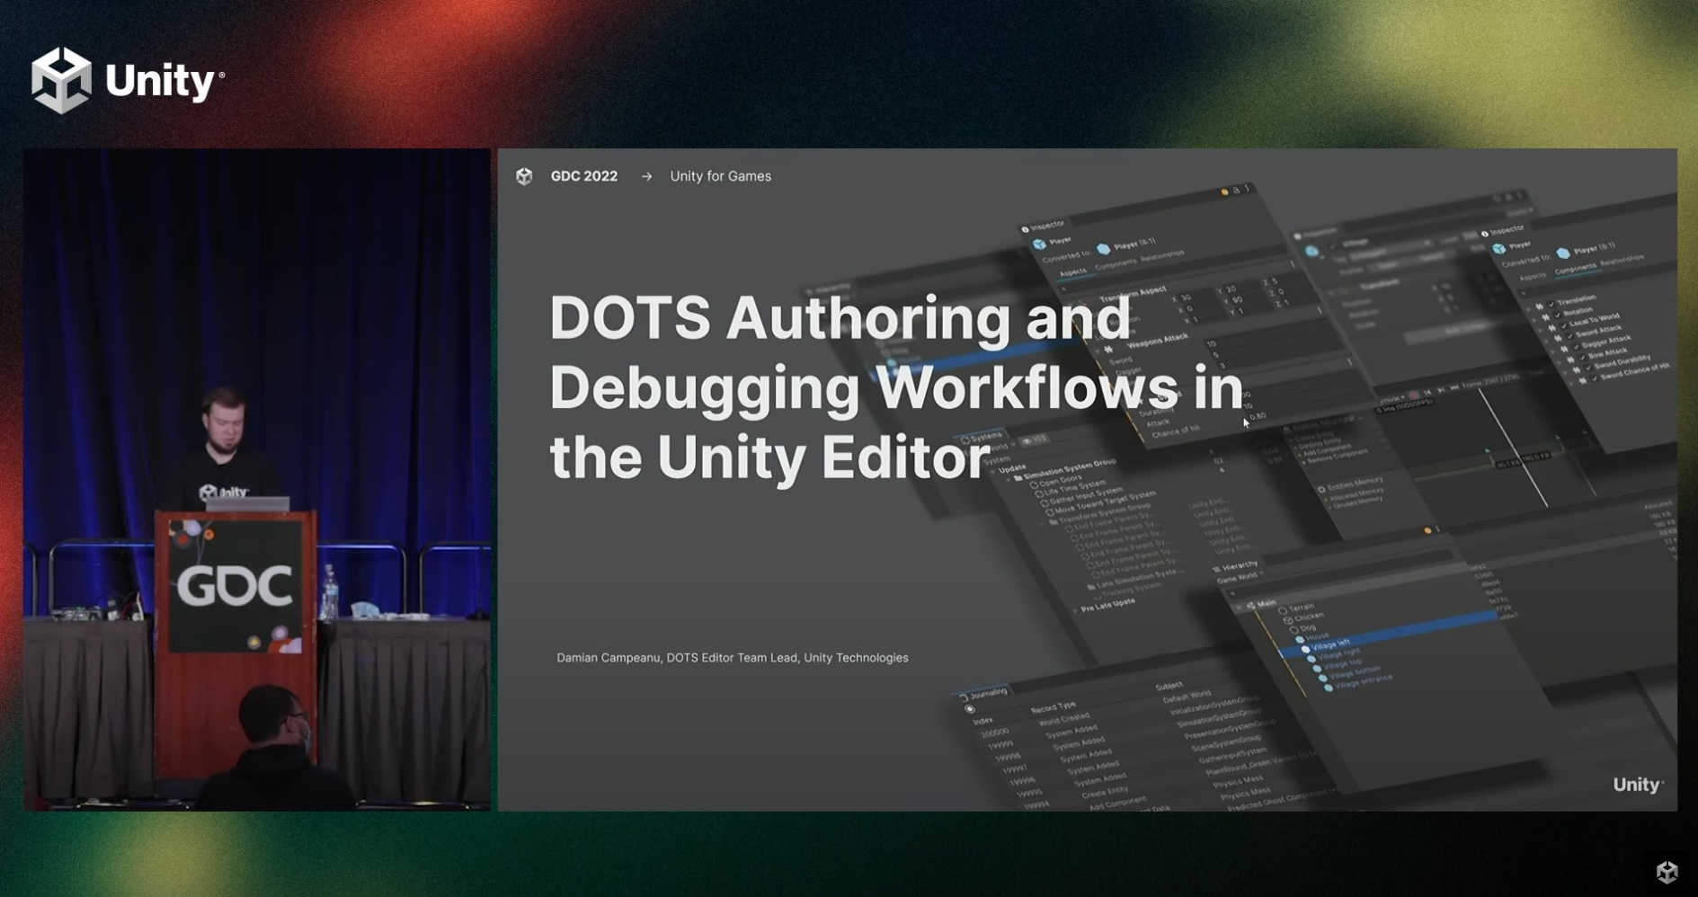Set Chance of hit value to 0.80
Image resolution: width=1698 pixels, height=897 pixels.
1257,416
